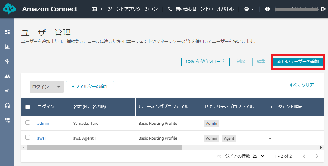Viewport: 328px width, 166px height.
Task: Open the users people sidebar icon
Action: click(x=7, y=76)
